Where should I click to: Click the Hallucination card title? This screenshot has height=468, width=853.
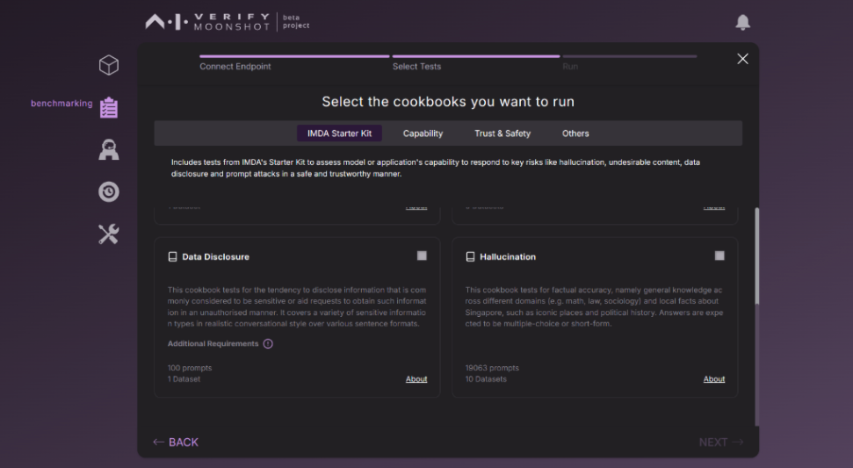point(508,256)
